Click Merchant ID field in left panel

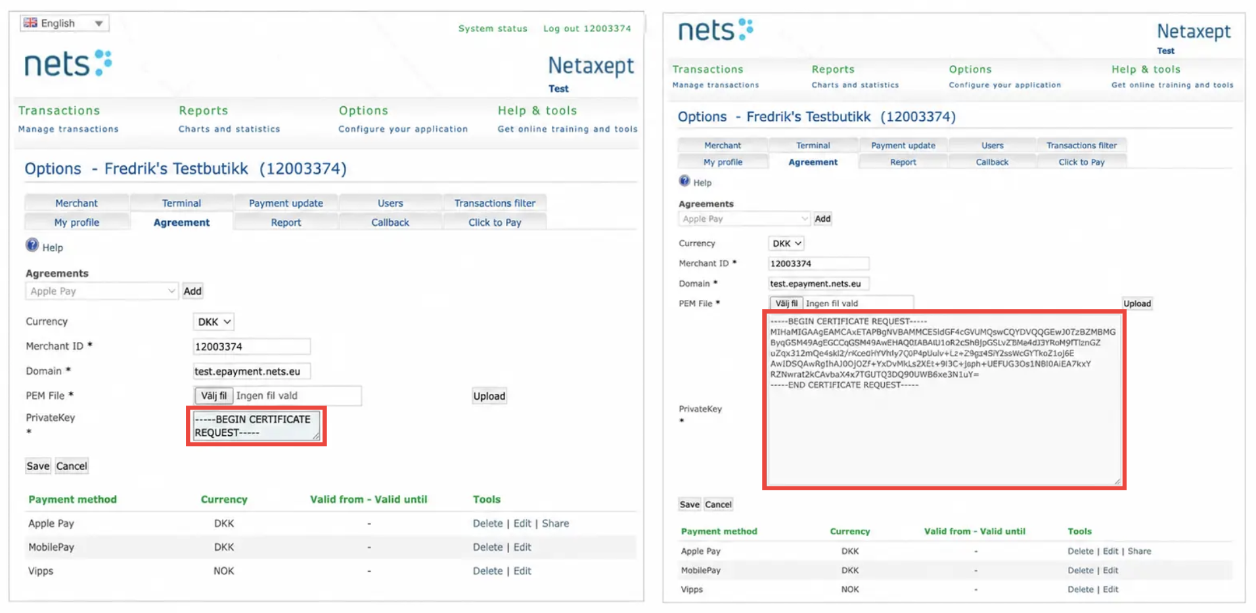pyautogui.click(x=252, y=347)
